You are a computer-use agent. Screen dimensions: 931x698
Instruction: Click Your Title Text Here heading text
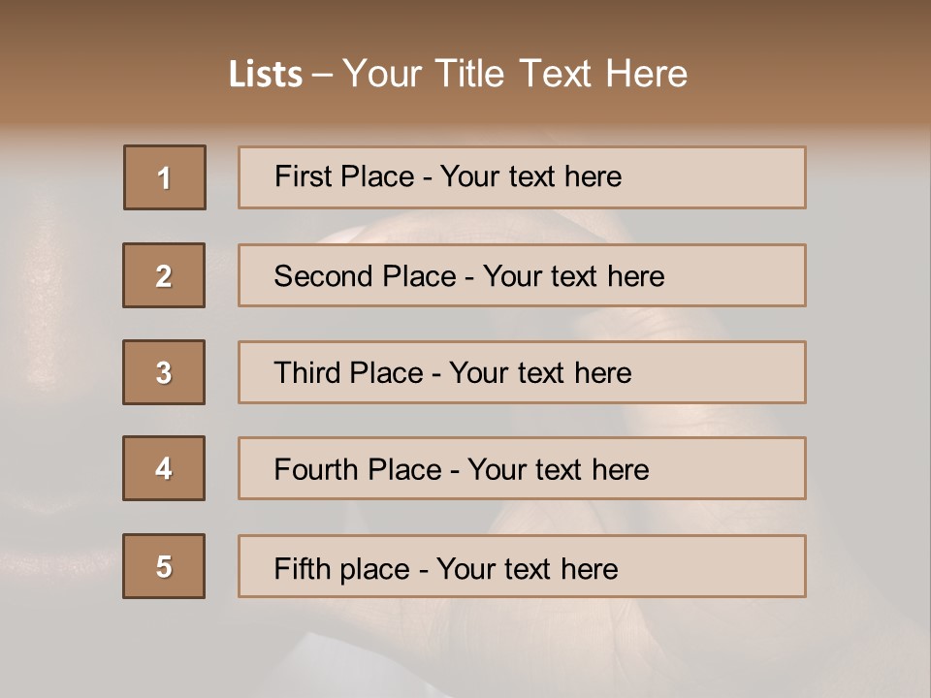[515, 74]
